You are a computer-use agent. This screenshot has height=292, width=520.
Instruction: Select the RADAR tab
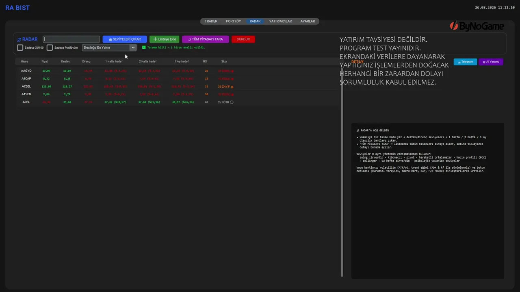[x=255, y=21]
